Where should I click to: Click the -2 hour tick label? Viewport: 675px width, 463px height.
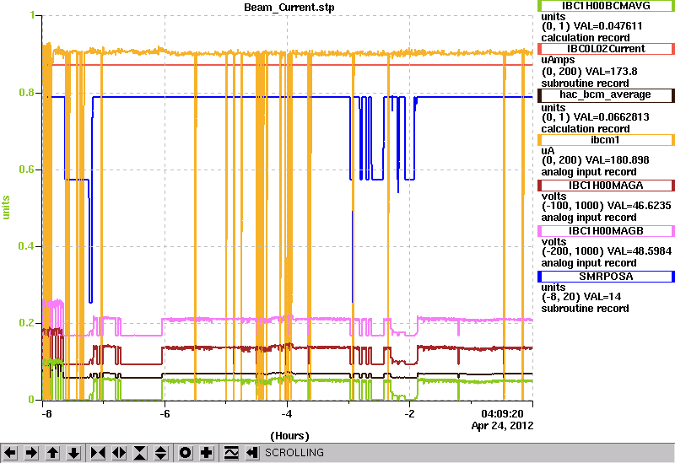coord(410,414)
